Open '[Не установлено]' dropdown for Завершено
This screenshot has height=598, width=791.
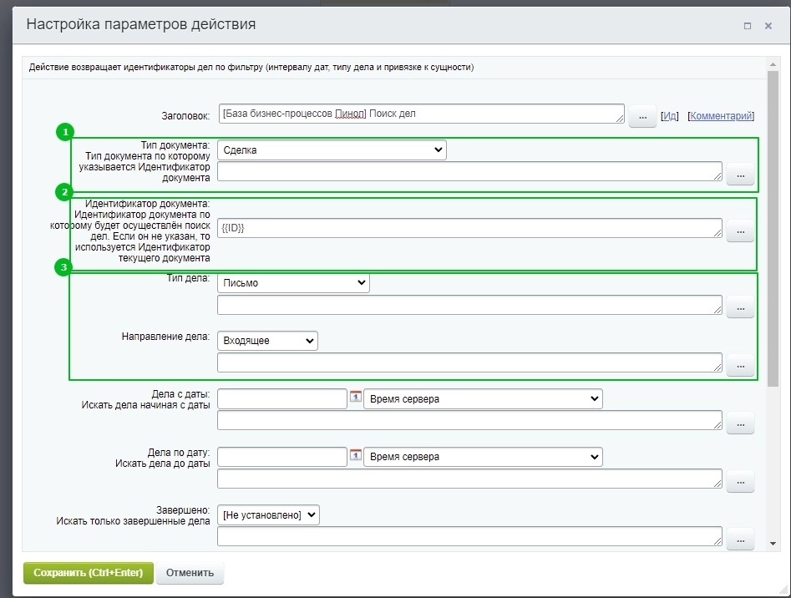click(x=268, y=515)
